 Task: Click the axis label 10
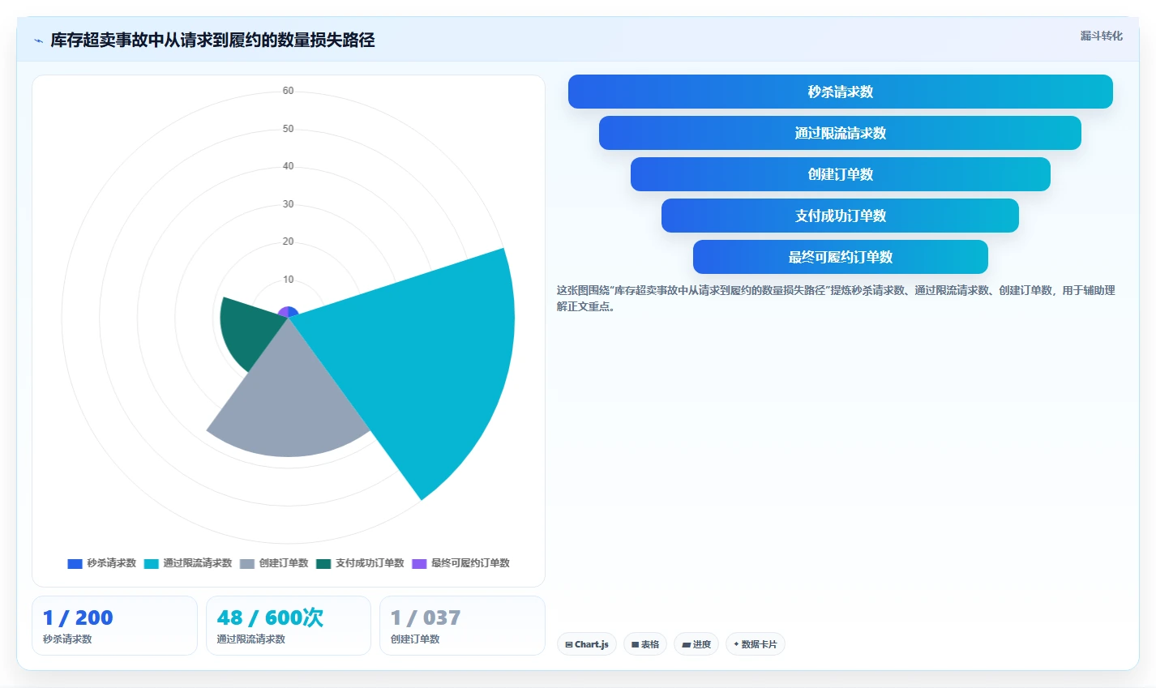pos(288,280)
